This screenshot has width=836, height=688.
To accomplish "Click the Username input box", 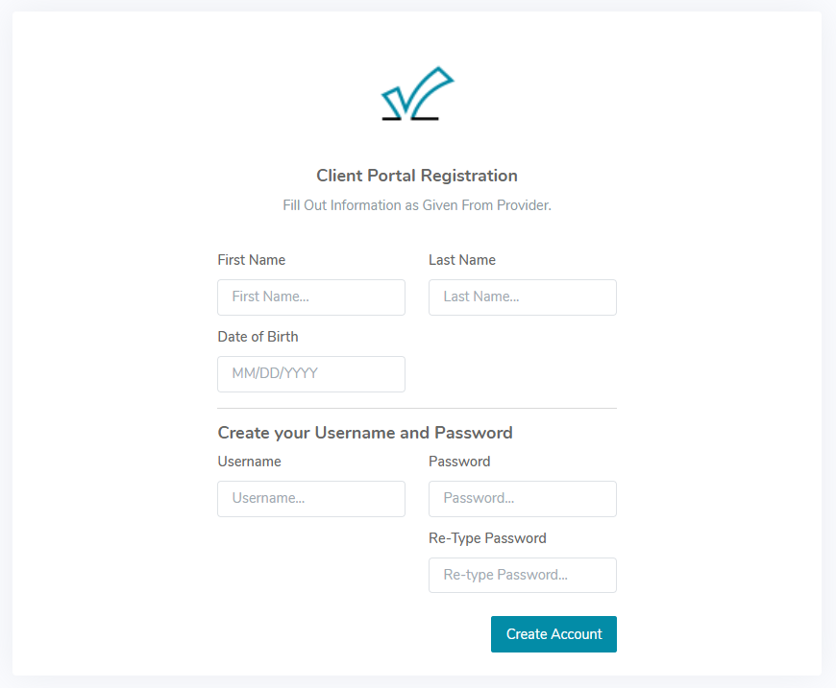I will pos(311,499).
